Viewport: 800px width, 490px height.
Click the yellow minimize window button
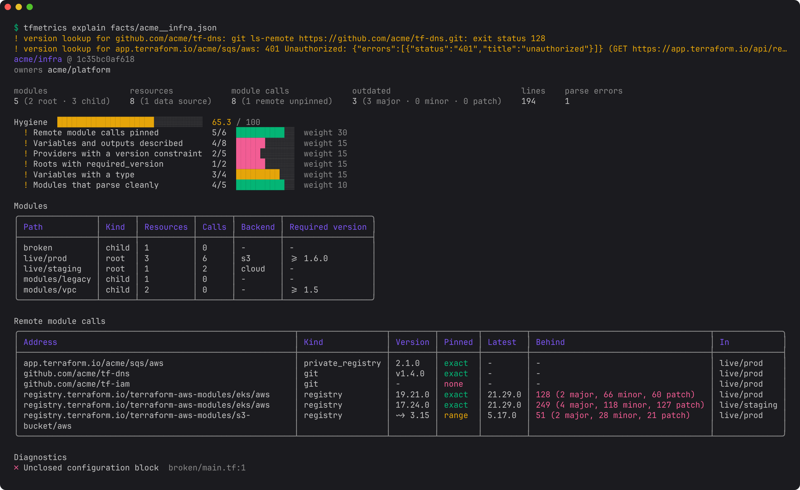tap(19, 7)
